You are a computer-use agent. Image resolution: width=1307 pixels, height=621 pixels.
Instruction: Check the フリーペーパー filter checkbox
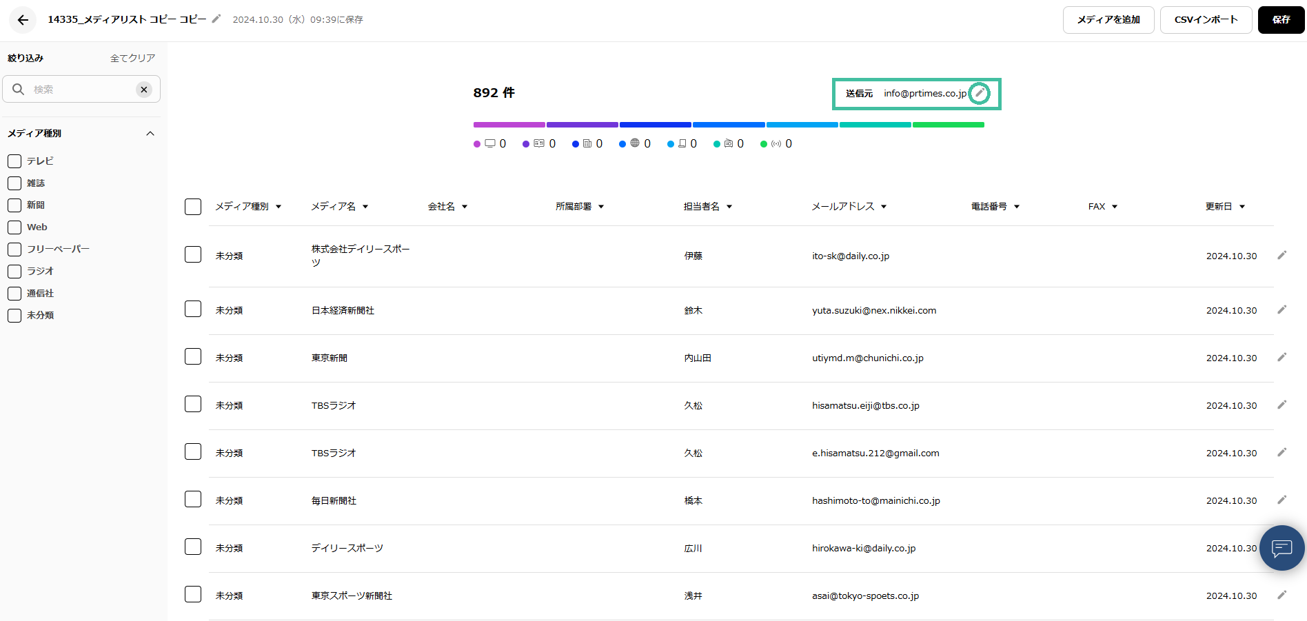(x=14, y=250)
